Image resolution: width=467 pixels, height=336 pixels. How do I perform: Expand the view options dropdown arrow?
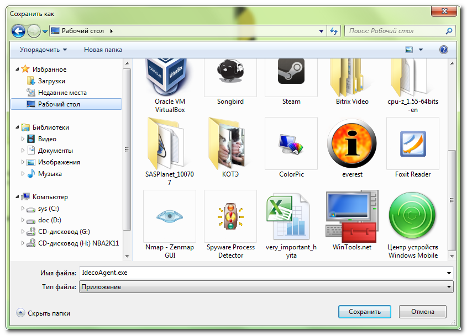pyautogui.click(x=421, y=50)
